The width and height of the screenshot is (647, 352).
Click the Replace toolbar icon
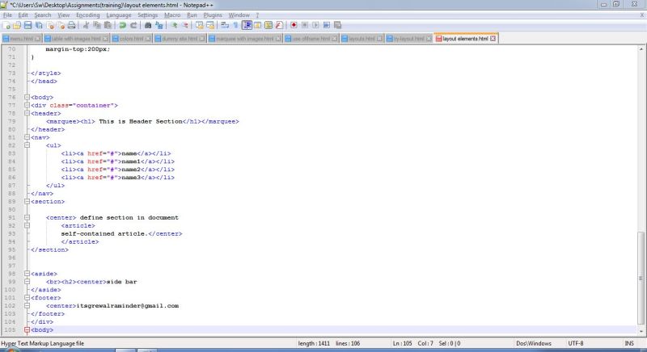[x=159, y=26]
